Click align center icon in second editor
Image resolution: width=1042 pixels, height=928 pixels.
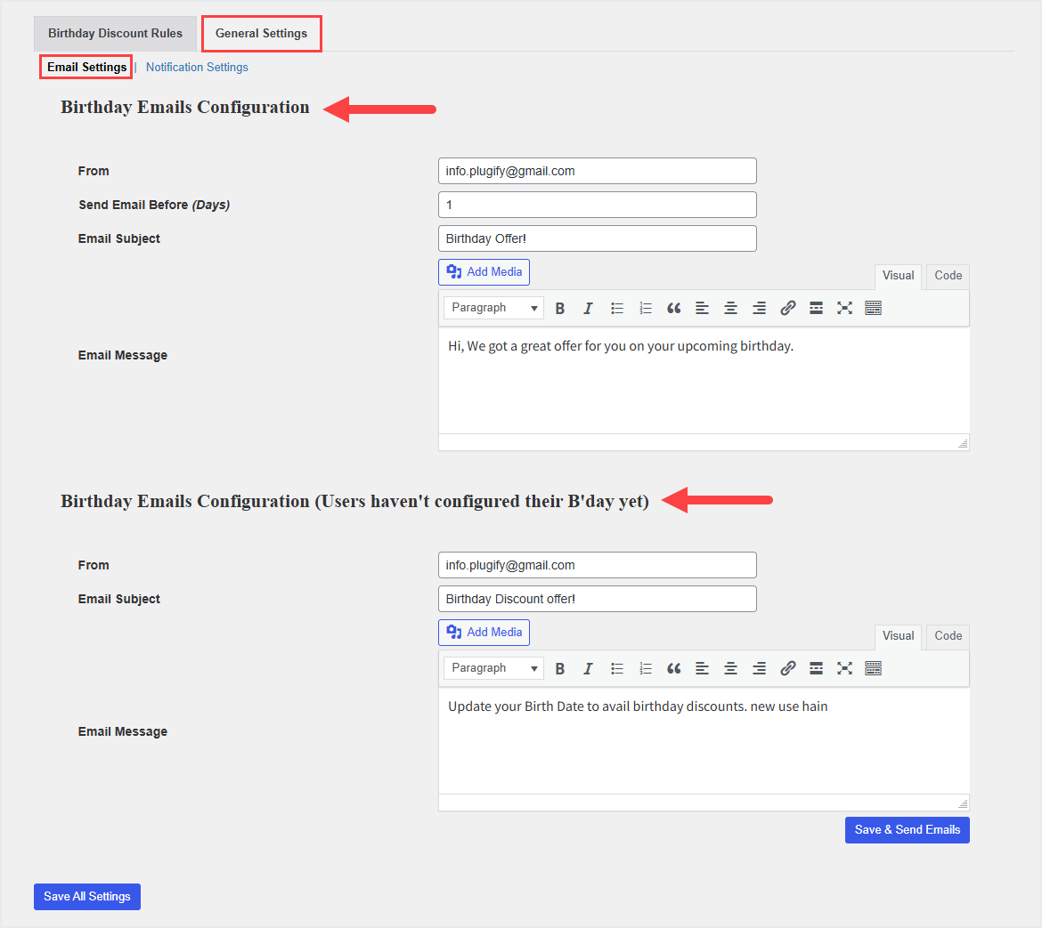[x=730, y=668]
